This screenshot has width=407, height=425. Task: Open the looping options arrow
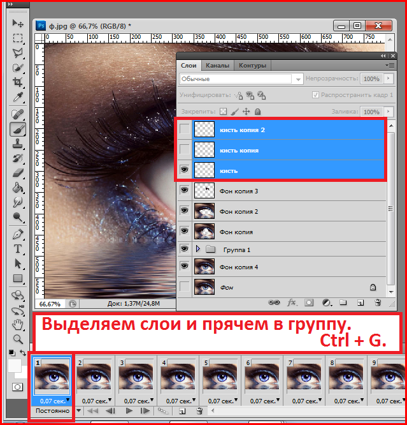click(x=79, y=410)
